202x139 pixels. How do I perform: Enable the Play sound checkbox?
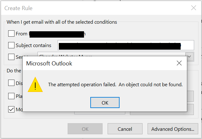[x=11, y=96]
